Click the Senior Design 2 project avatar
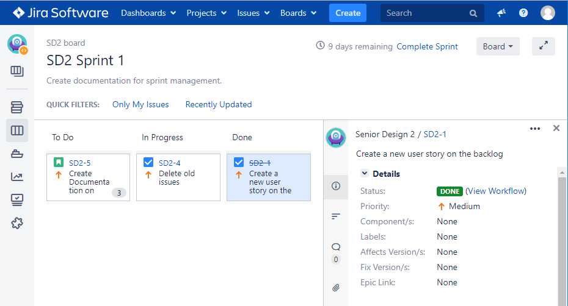The height and width of the screenshot is (306, 568). click(336, 137)
